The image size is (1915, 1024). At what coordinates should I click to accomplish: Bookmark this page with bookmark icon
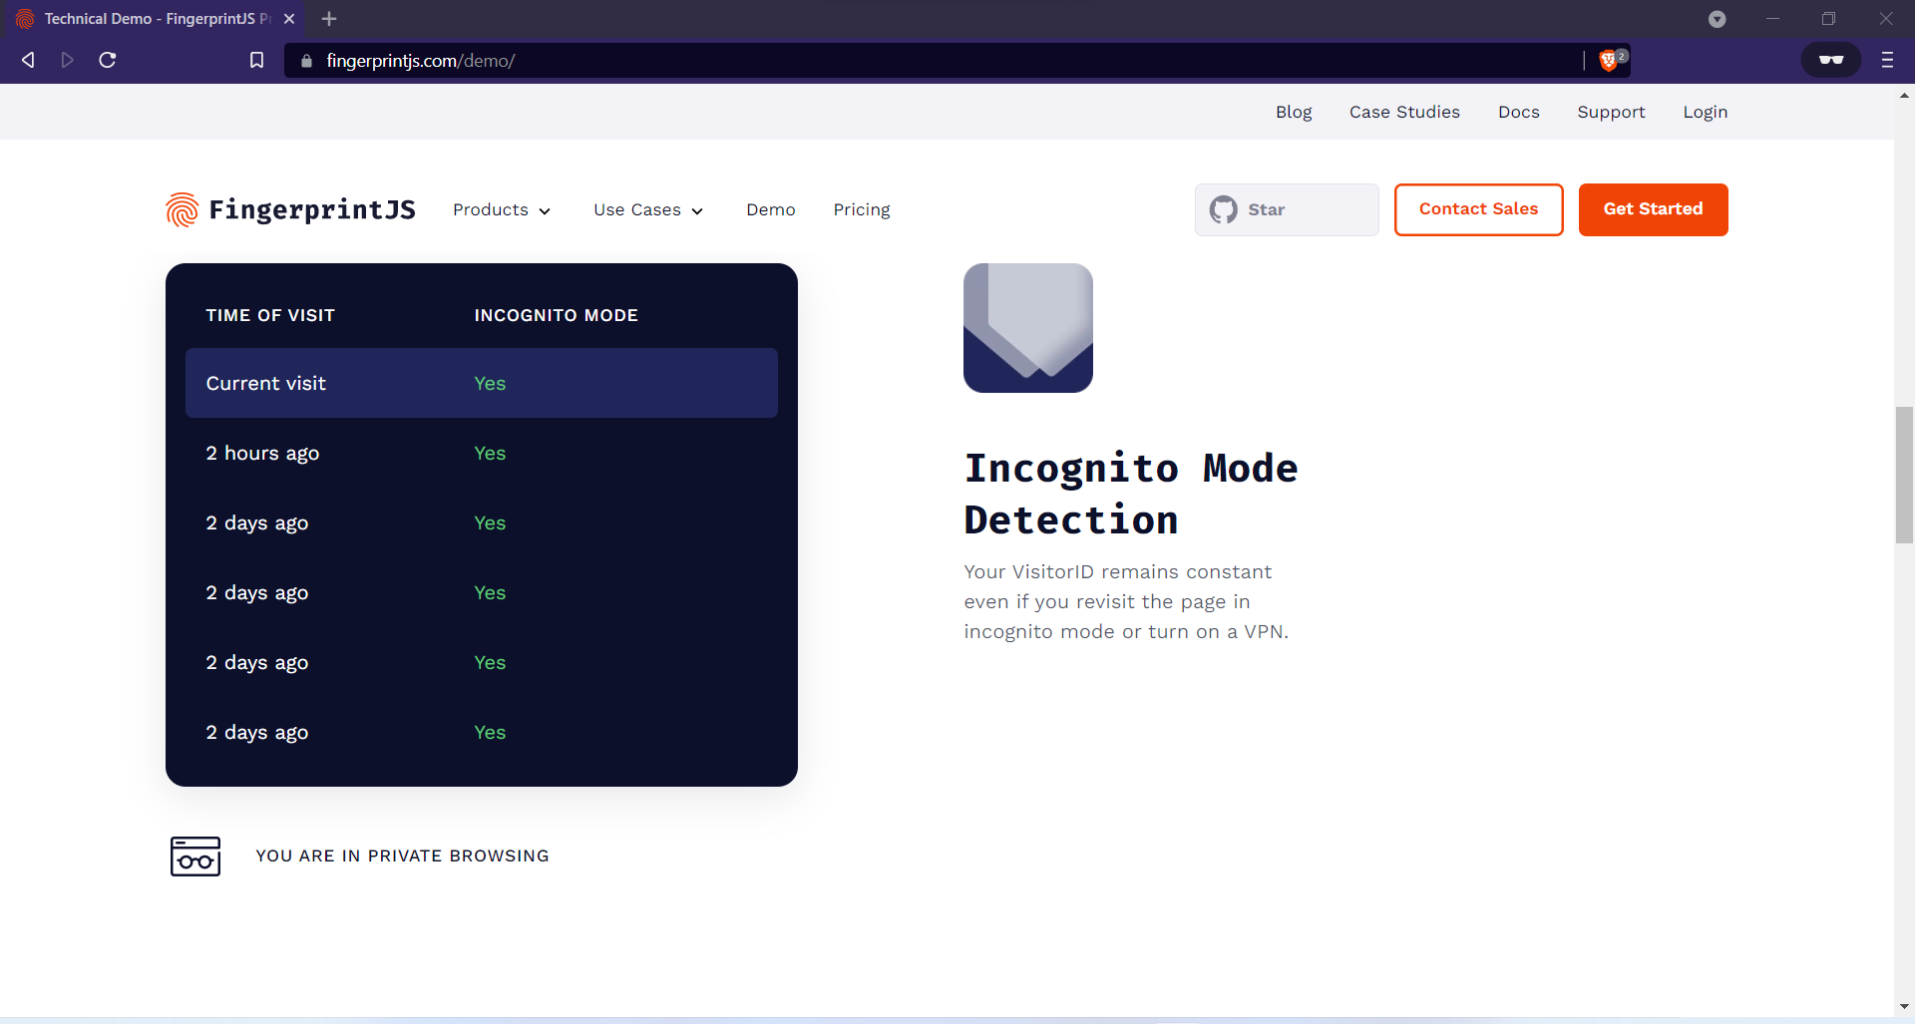click(256, 61)
